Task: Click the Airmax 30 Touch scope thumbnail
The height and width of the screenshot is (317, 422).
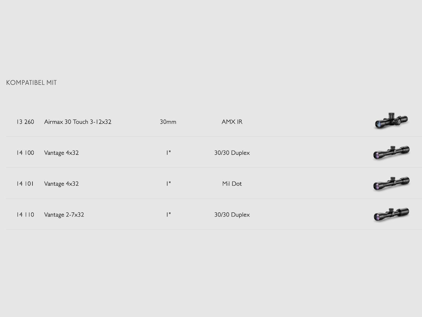Action: (391, 121)
